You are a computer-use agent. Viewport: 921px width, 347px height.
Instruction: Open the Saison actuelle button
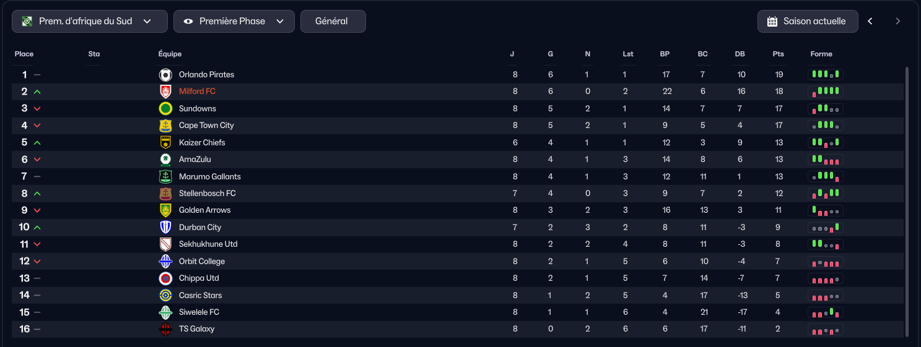[808, 21]
